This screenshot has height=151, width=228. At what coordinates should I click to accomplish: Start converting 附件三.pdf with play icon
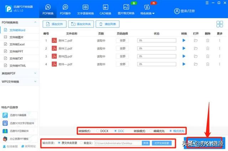coord(184,48)
